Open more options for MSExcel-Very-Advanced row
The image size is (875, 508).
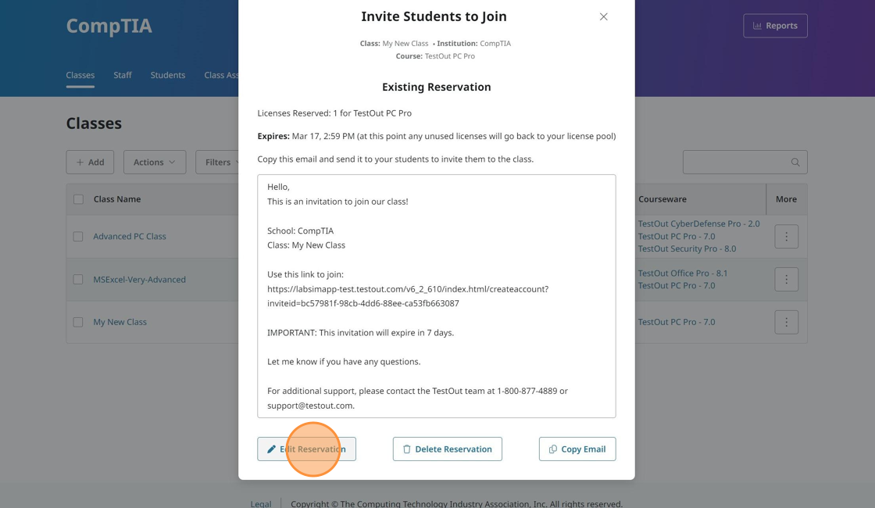pos(786,279)
